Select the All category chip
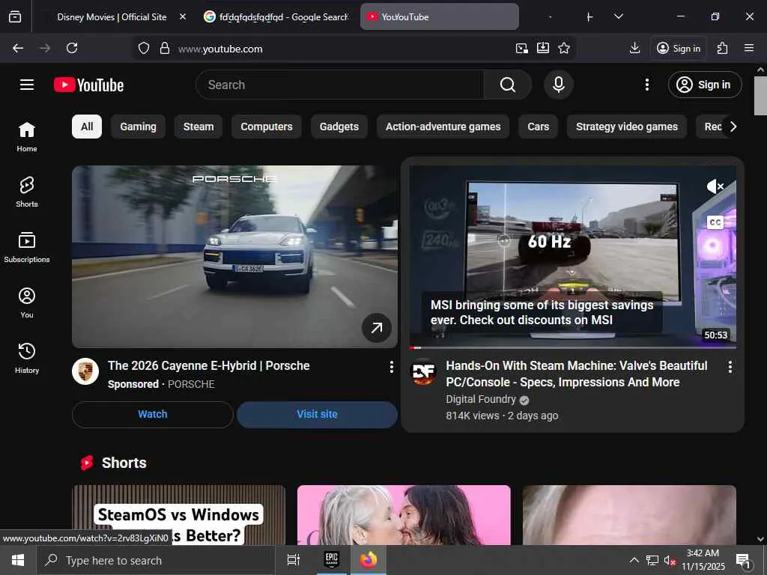Viewport: 767px width, 575px height. tap(87, 127)
